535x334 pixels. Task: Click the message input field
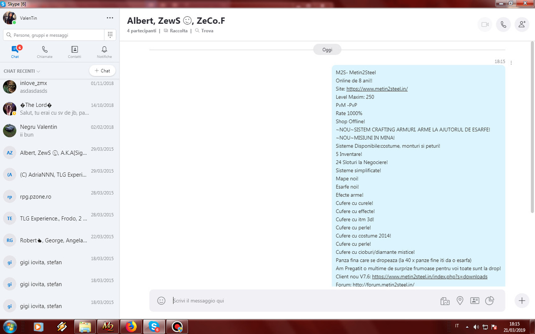coord(303,301)
